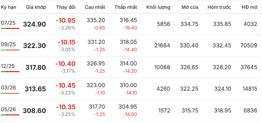Click the Thấp nhất column header
The image size is (262, 123).
(x=126, y=7)
